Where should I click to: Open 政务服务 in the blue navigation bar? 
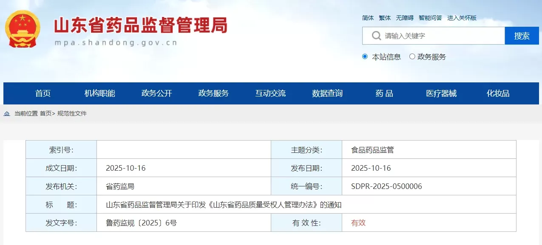pyautogui.click(x=213, y=93)
